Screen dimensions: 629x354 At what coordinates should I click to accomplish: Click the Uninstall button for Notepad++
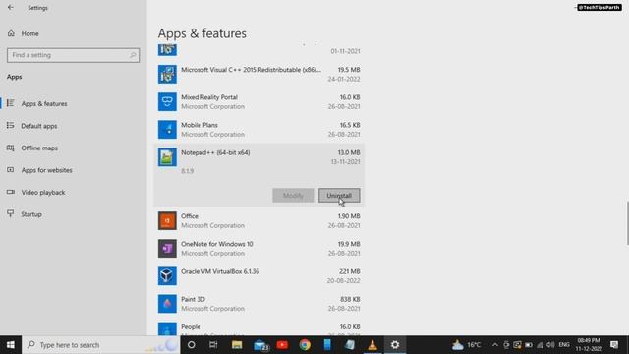(x=339, y=196)
